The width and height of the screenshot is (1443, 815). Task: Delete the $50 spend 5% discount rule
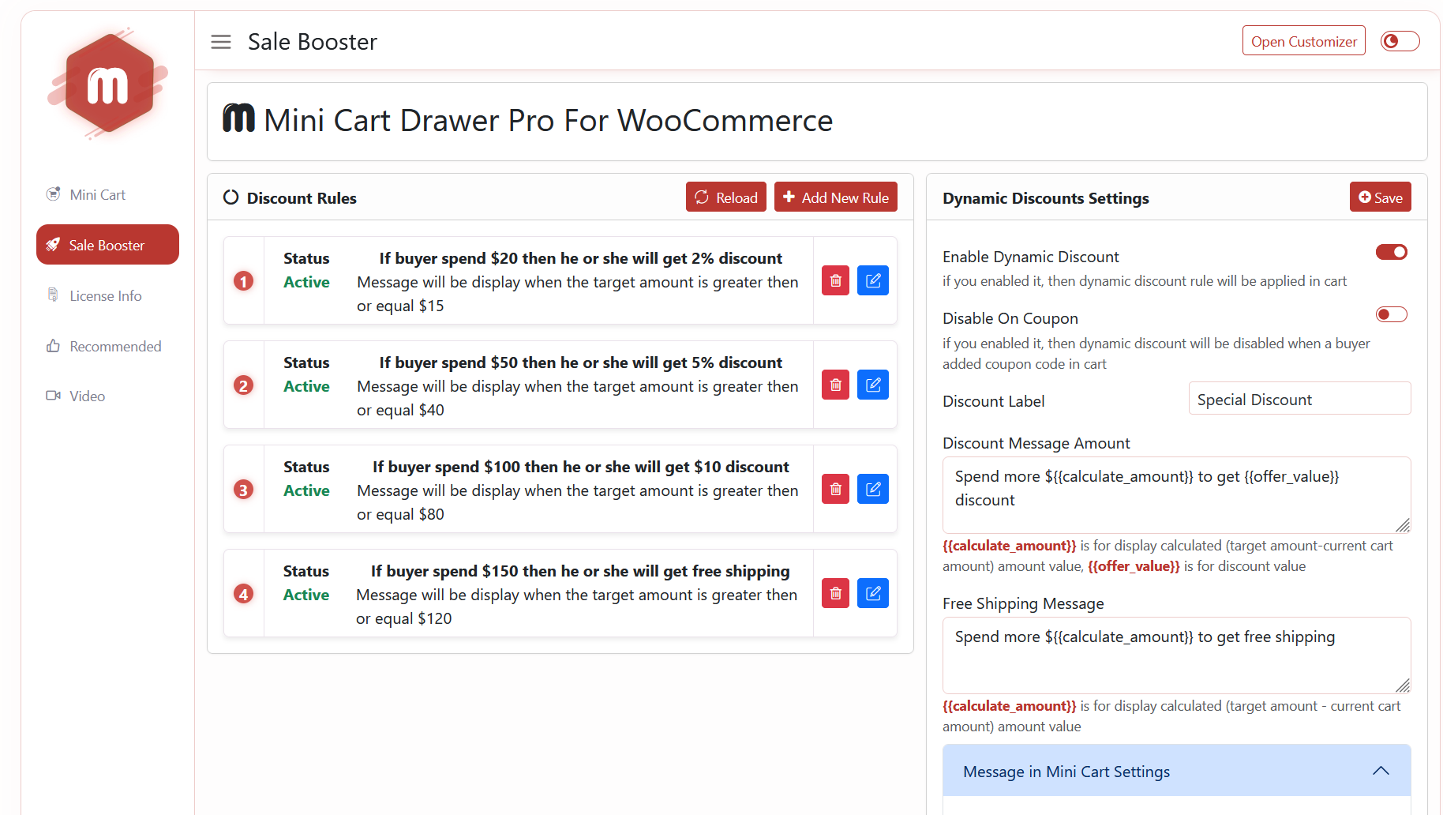click(835, 385)
